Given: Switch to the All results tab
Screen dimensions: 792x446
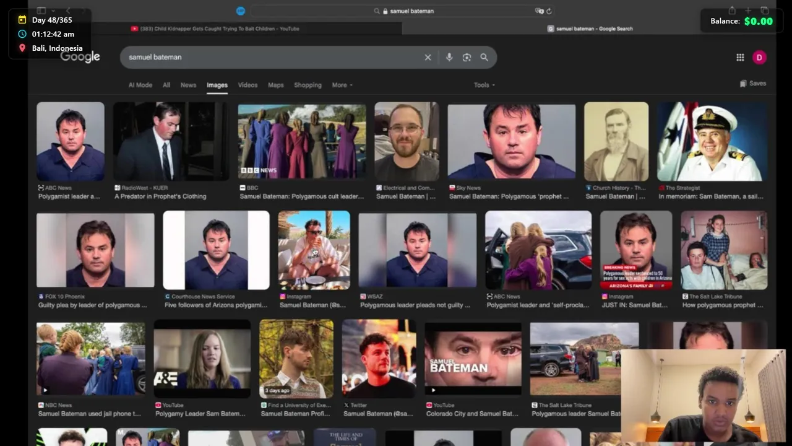Looking at the screenshot, I should pos(166,85).
